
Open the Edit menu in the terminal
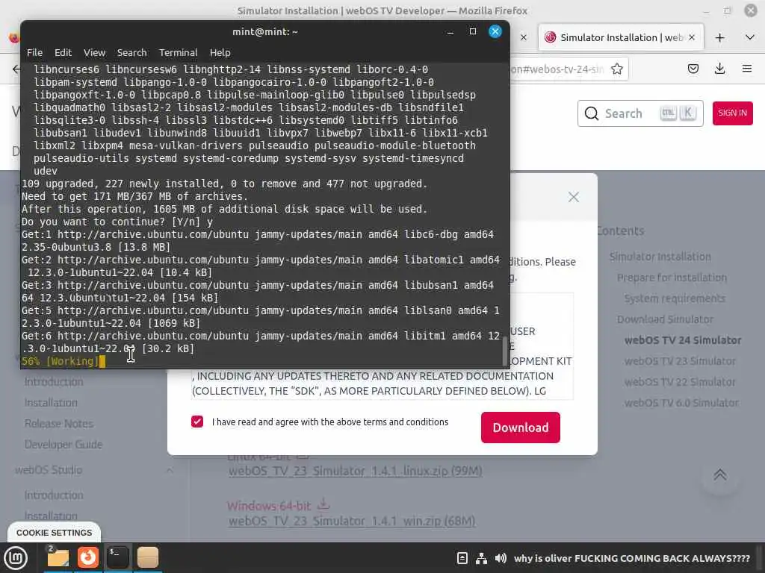pos(63,53)
